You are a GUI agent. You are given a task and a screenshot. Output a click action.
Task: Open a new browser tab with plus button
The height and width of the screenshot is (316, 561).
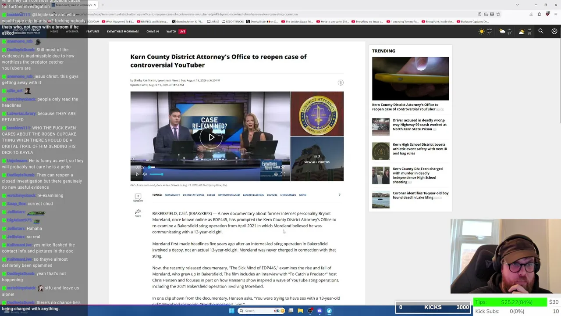(103, 5)
